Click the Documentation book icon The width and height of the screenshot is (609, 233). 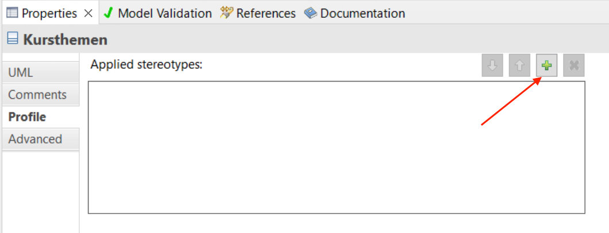[x=311, y=13]
